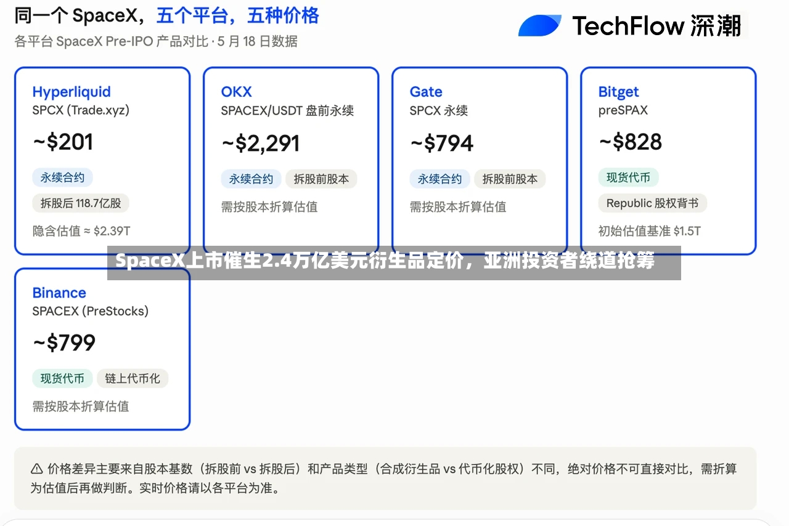
Task: Click Gate card 需按股本折算估值 note
Action: pos(457,207)
